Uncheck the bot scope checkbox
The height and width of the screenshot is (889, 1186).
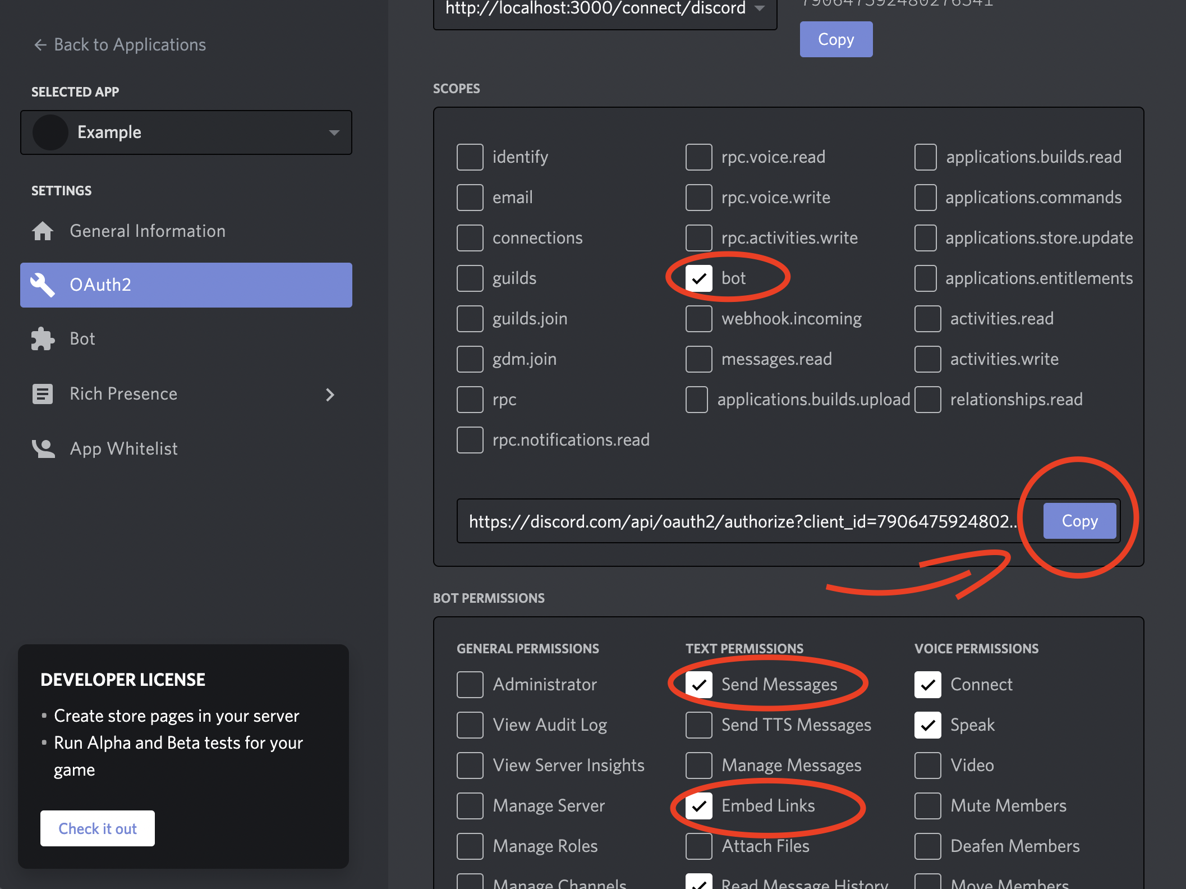(x=698, y=278)
